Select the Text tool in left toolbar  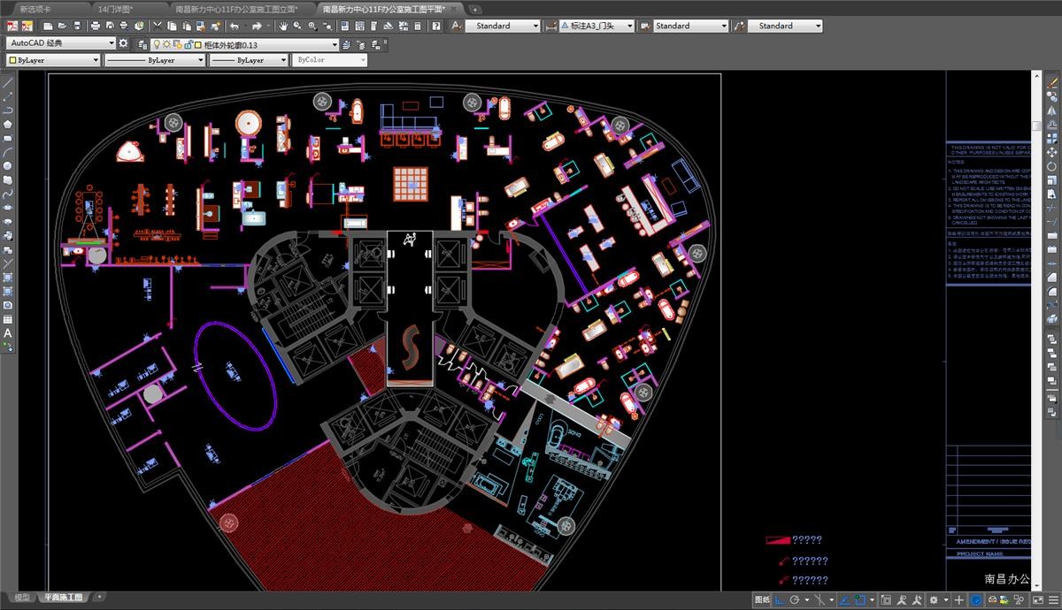(x=7, y=333)
